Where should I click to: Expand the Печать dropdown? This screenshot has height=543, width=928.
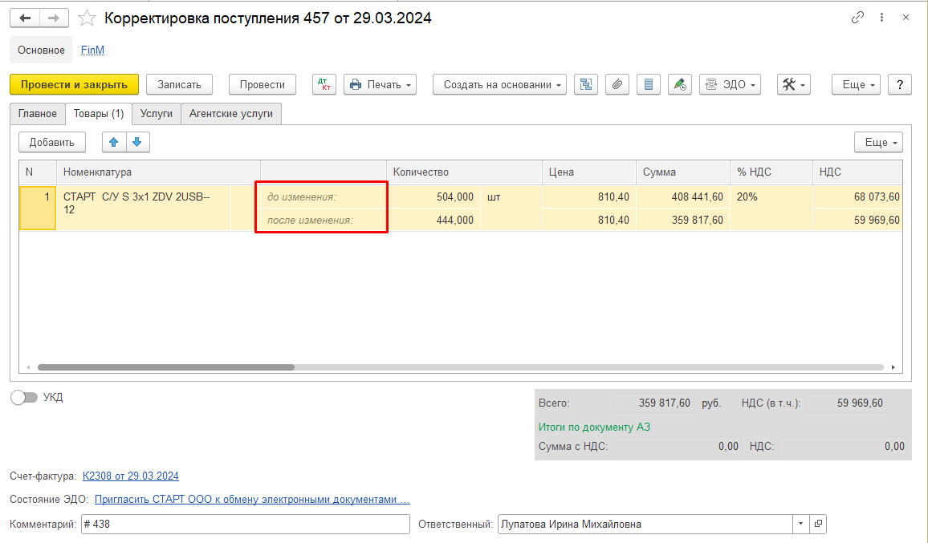click(x=380, y=84)
